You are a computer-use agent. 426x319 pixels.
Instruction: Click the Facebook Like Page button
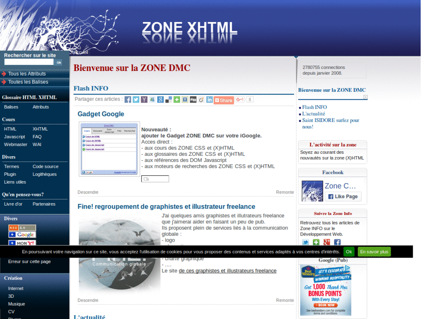tap(343, 196)
